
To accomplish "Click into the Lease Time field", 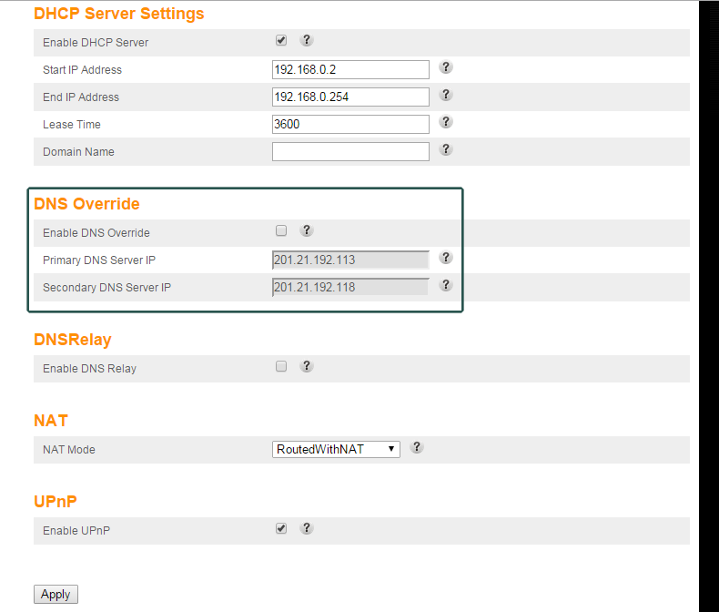I will [350, 125].
